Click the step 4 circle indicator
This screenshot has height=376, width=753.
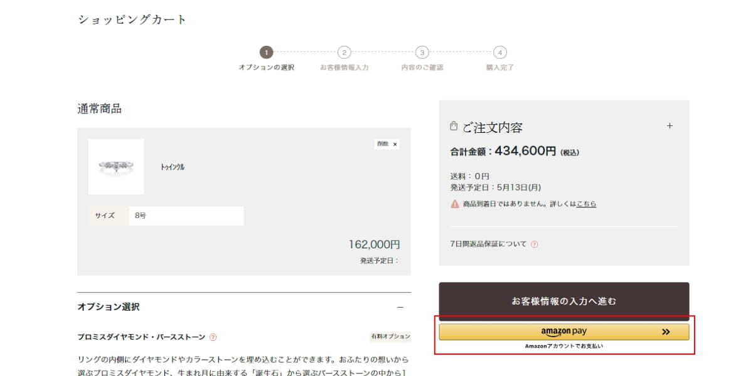[499, 53]
